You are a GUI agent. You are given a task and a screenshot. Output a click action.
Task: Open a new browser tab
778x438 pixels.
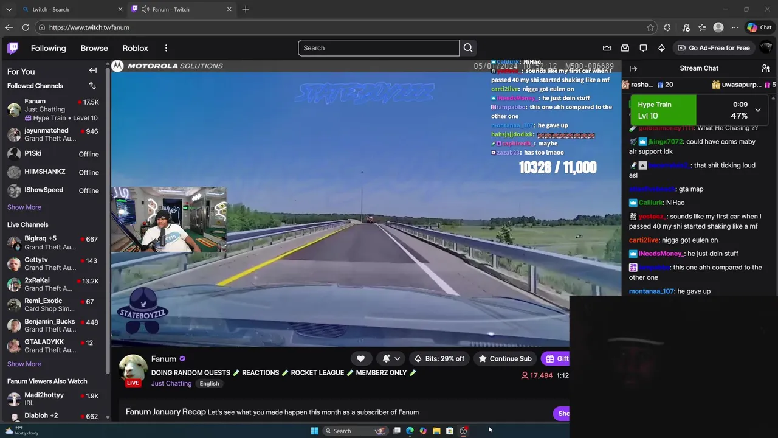pyautogui.click(x=246, y=9)
